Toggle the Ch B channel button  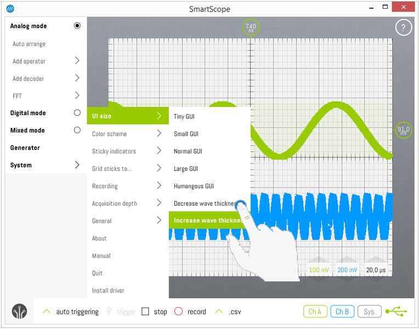[342, 311]
